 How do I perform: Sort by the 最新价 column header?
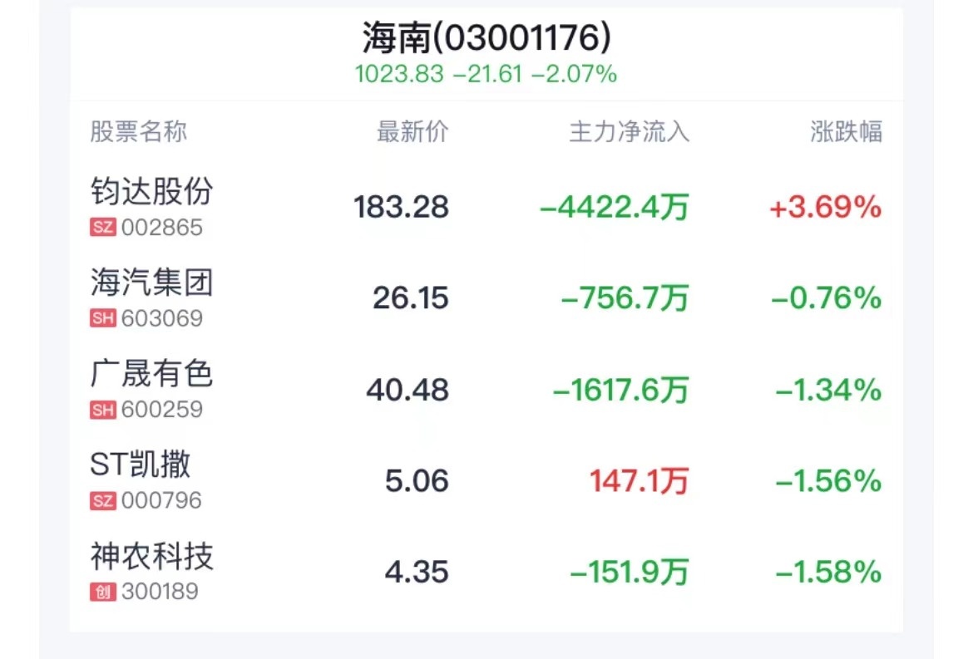coord(412,131)
